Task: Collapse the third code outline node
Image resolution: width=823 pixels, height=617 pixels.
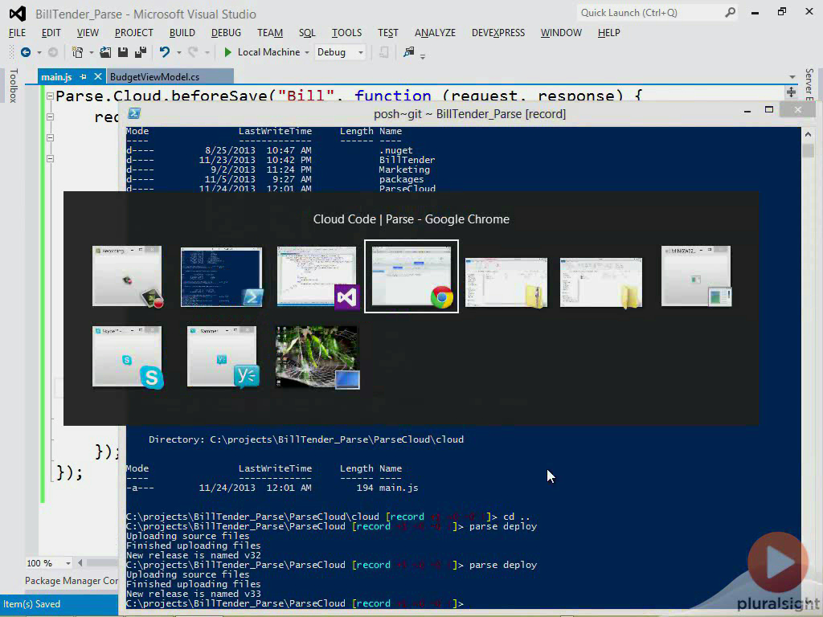Action: pos(51,137)
